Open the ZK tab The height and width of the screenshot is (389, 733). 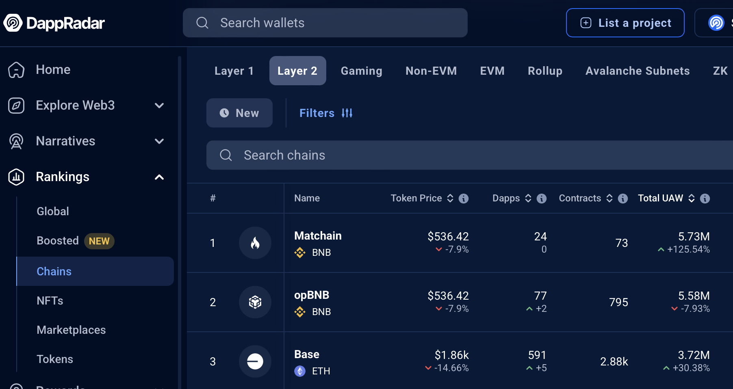(720, 71)
